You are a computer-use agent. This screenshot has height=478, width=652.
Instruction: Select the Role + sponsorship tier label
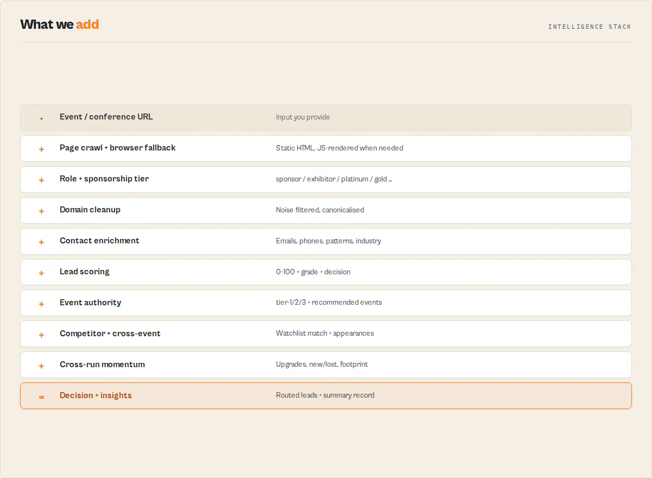click(104, 179)
